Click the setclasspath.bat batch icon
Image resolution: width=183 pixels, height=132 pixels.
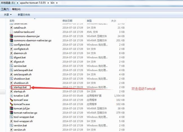pos(11,70)
